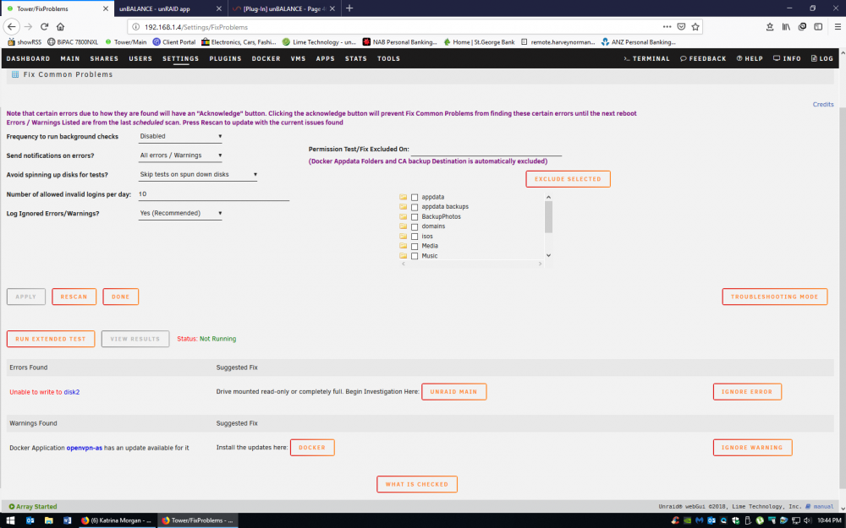Open Help in Unraid header
Image resolution: width=846 pixels, height=528 pixels.
pyautogui.click(x=750, y=58)
